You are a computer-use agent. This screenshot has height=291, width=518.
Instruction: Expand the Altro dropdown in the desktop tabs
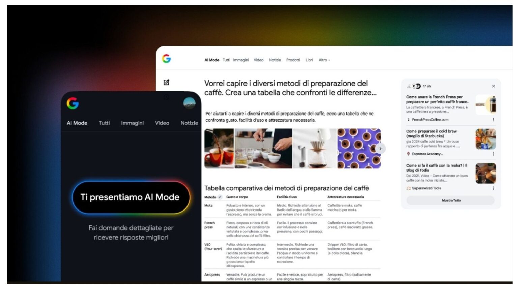pyautogui.click(x=324, y=60)
